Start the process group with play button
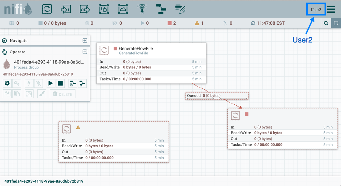This screenshot has height=186, width=341. coord(50,83)
